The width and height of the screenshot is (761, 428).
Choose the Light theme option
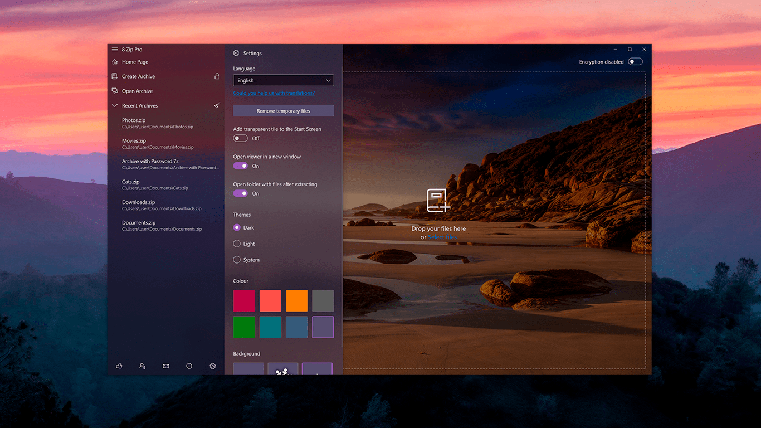point(237,244)
